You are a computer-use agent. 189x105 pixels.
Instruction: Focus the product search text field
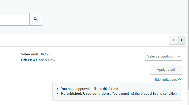coord(15,19)
